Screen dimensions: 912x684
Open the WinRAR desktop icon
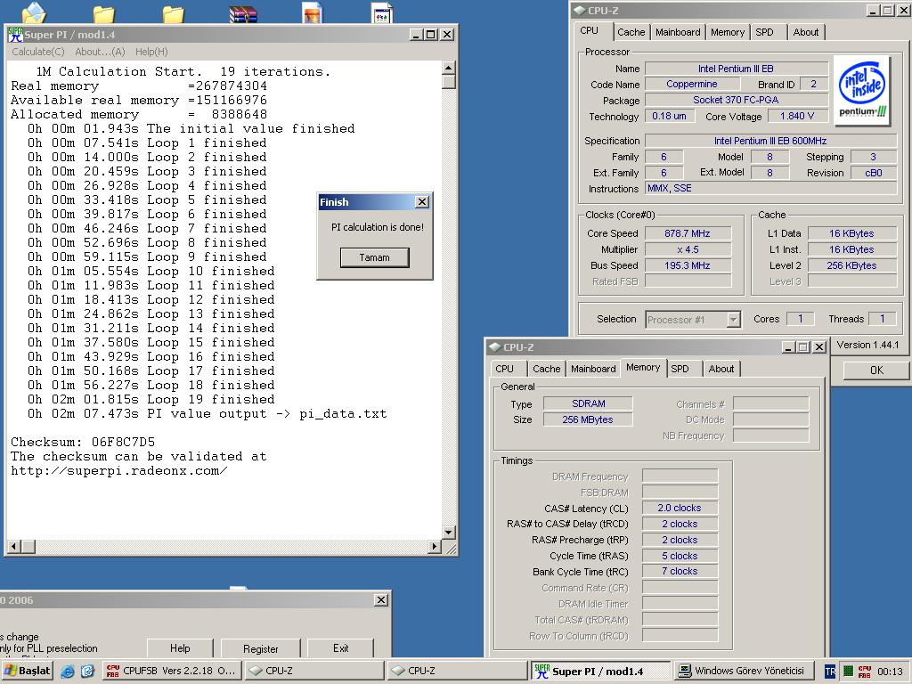tap(243, 12)
